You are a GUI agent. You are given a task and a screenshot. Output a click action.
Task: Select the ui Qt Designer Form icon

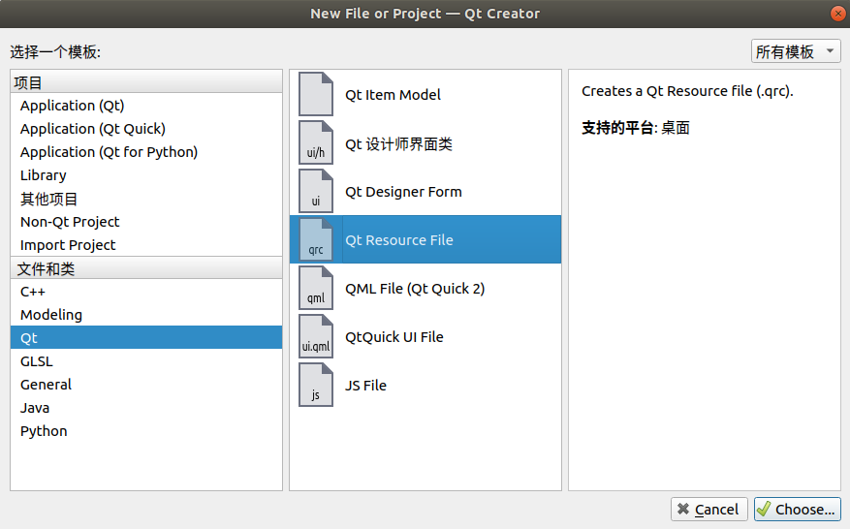316,191
